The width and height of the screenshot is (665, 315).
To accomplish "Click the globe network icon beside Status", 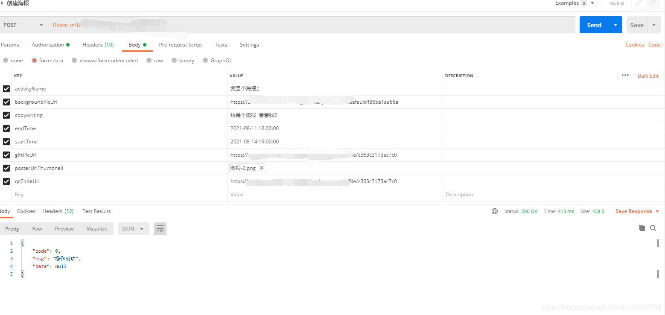I will tap(495, 211).
